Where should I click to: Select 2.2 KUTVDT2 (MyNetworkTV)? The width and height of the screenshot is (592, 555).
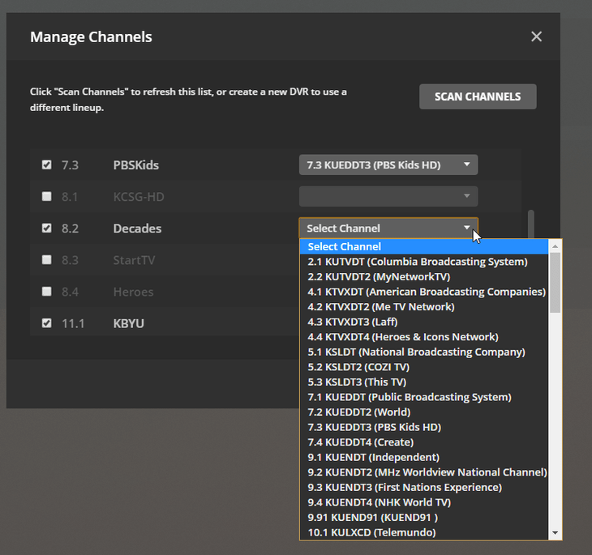pyautogui.click(x=424, y=276)
